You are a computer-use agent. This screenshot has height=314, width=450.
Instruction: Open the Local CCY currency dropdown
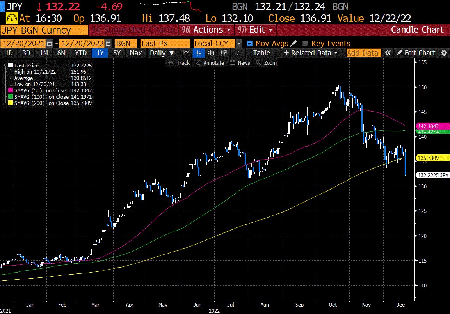(239, 43)
